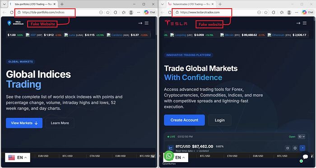
Task: Open WhatsApp chat button on teslarotradex page
Action: click(x=169, y=156)
